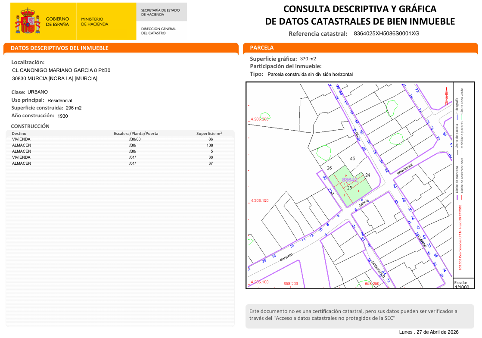This screenshot has height=338, width=482.
Task: Click parcel number 45 on the map
Action: click(x=352, y=159)
